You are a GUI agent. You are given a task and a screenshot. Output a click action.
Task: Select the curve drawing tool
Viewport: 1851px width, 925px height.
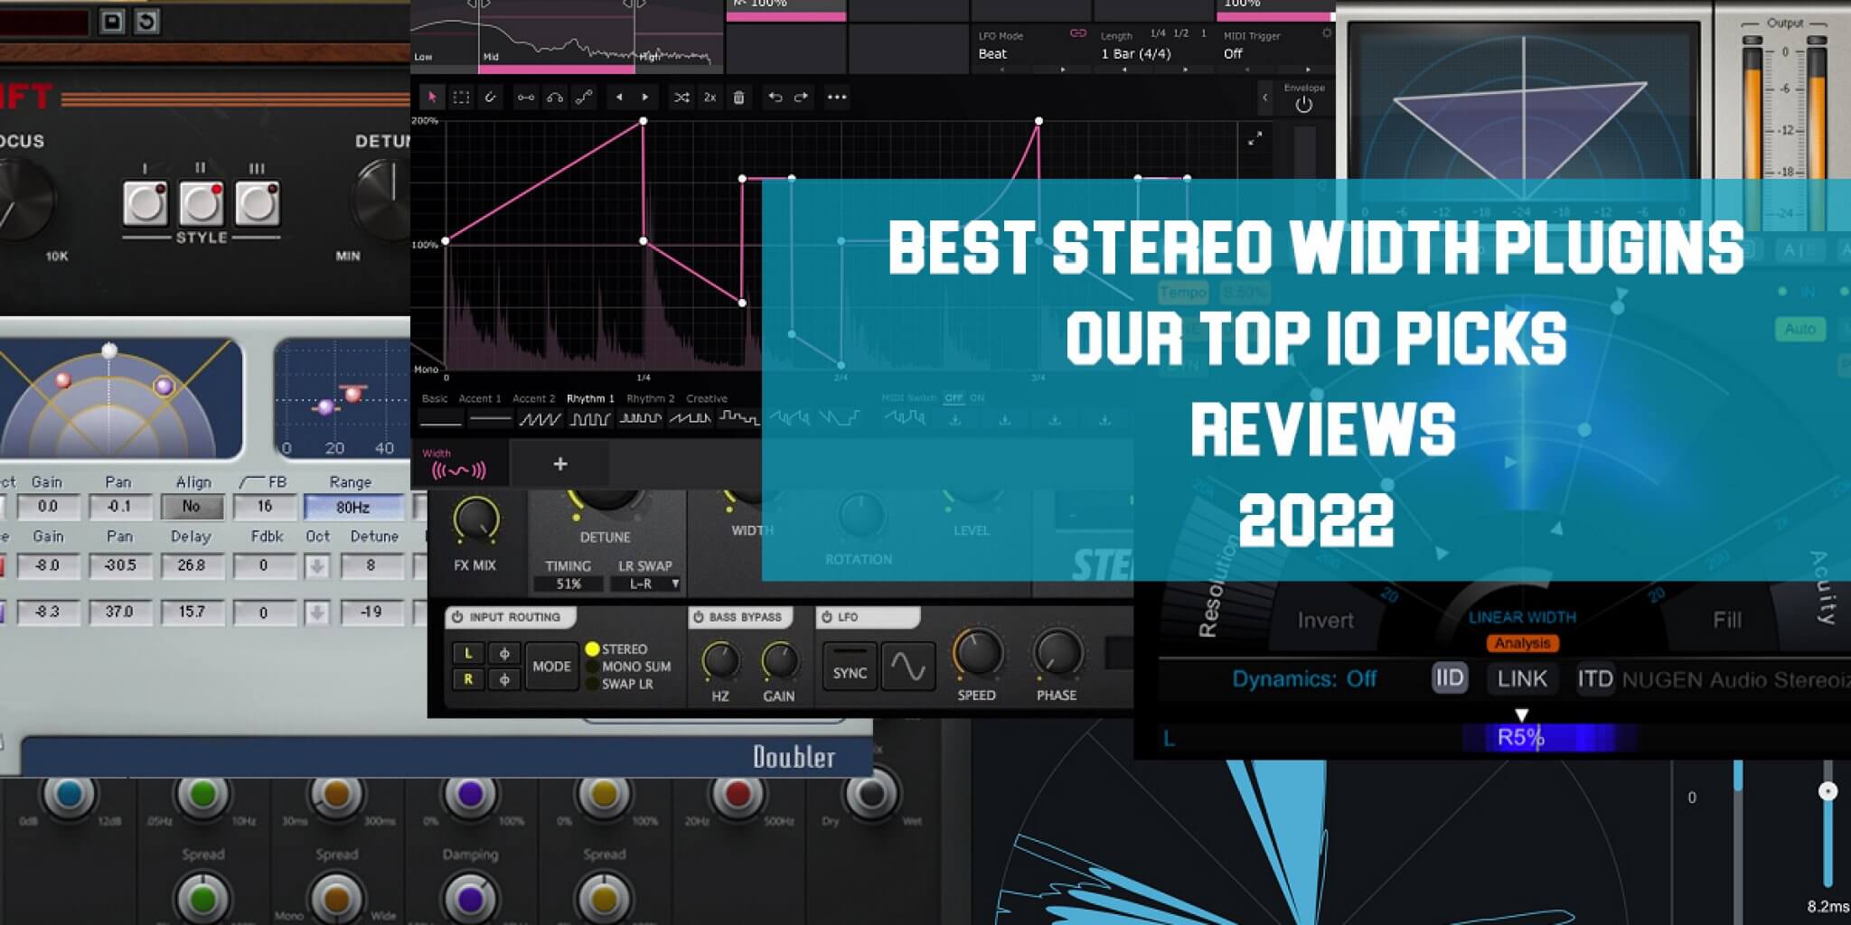click(491, 98)
